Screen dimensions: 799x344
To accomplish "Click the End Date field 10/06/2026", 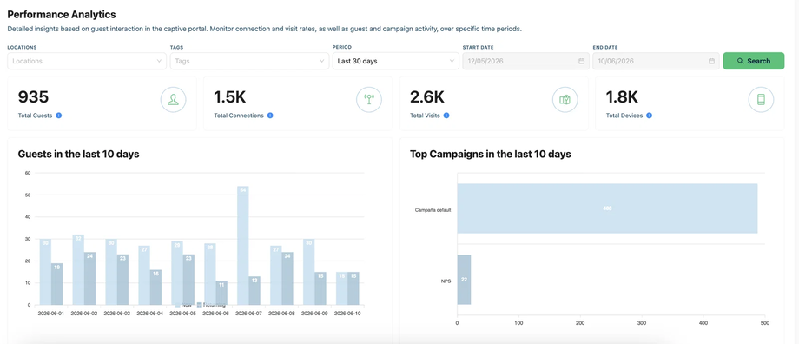I will pyautogui.click(x=657, y=61).
